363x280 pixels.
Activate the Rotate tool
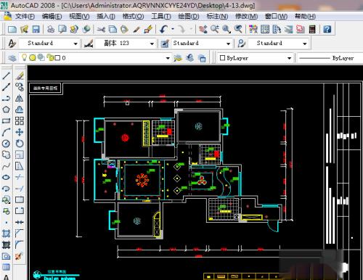click(x=20, y=144)
